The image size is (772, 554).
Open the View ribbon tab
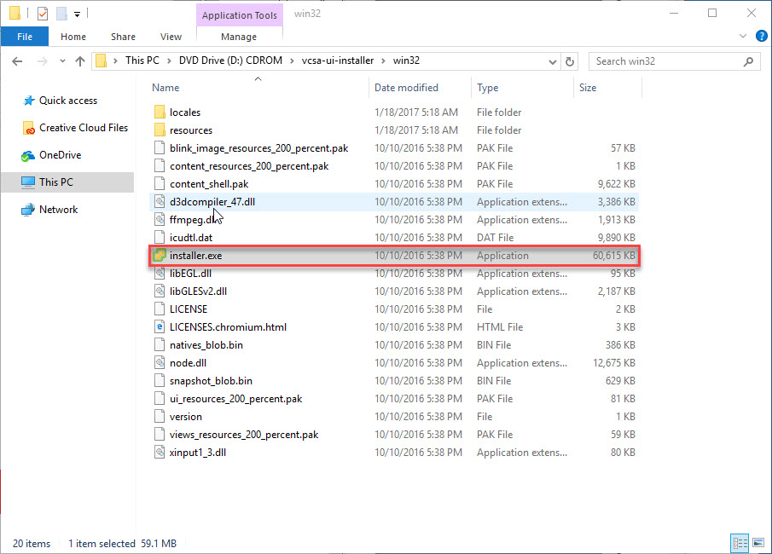click(171, 37)
